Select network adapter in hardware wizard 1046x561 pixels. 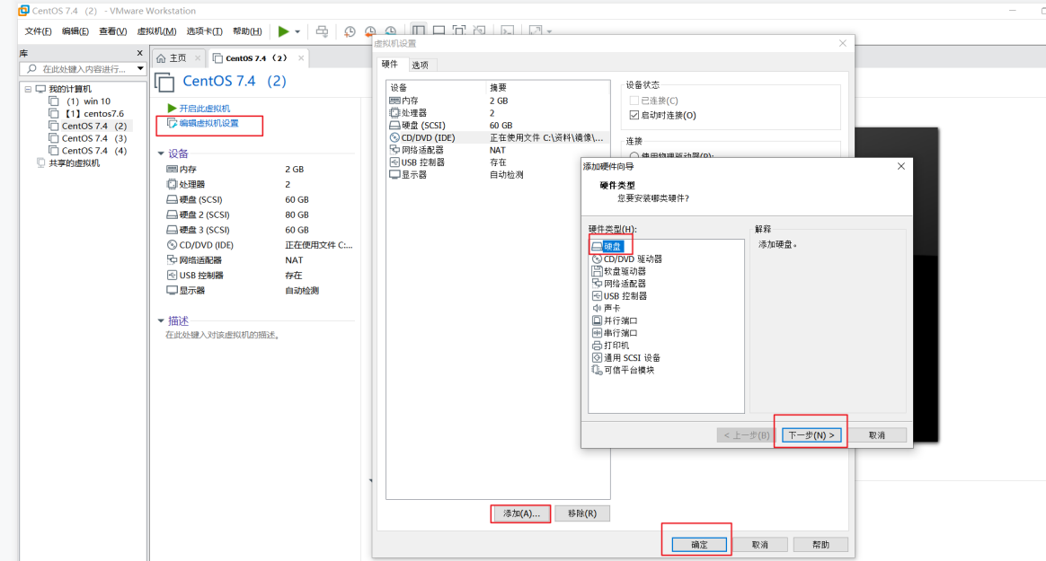pos(619,284)
